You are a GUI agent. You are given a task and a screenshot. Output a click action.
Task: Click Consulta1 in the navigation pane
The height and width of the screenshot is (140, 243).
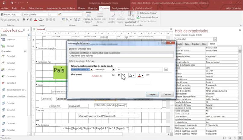11,103
